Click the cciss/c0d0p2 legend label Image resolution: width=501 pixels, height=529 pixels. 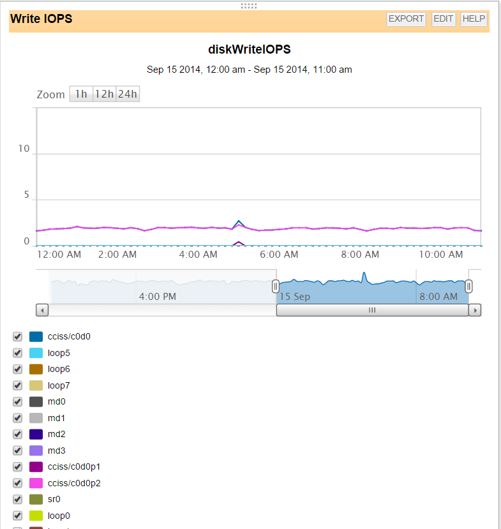pyautogui.click(x=74, y=483)
